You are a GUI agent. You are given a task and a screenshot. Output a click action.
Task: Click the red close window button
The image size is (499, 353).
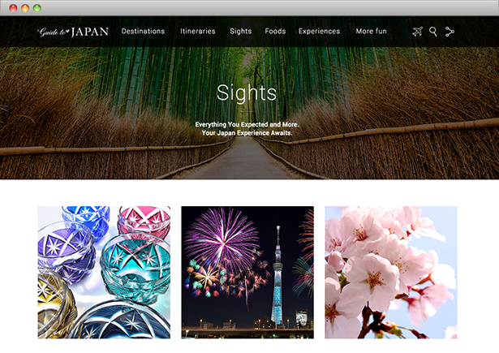click(x=13, y=8)
